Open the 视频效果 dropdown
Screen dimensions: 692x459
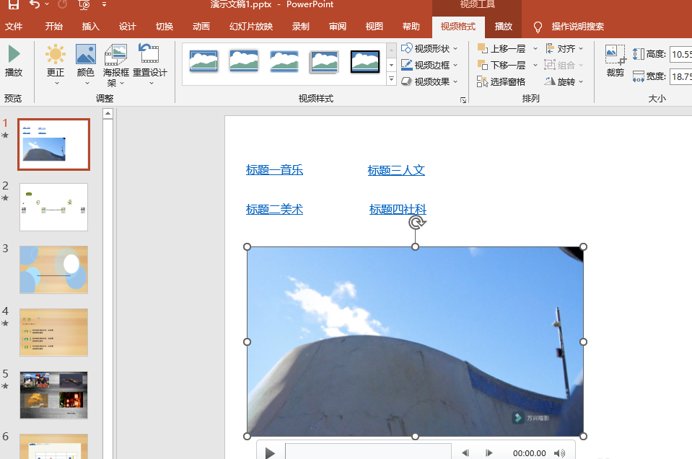pyautogui.click(x=429, y=81)
